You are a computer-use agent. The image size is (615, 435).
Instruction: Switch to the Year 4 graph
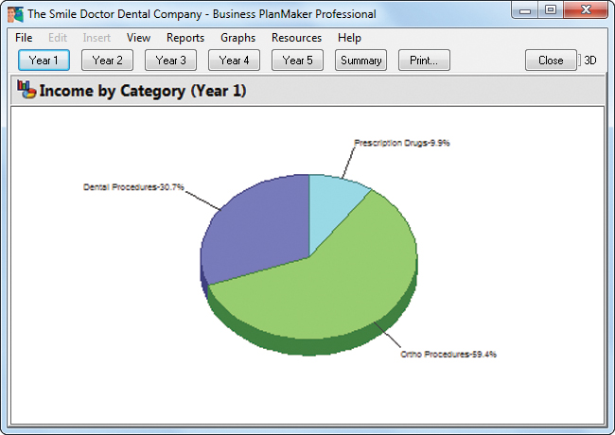(x=234, y=60)
